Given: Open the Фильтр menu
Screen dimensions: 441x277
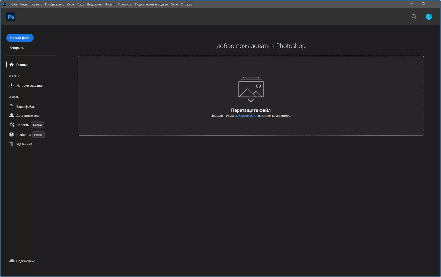Looking at the screenshot, I should pos(110,4).
